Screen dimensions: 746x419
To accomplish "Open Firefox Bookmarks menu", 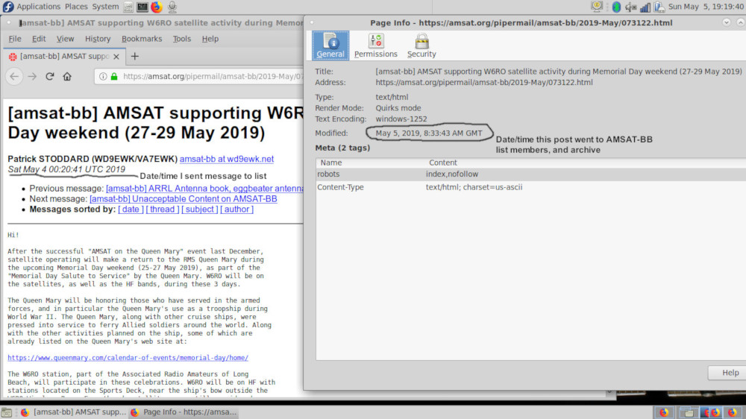I will click(142, 39).
